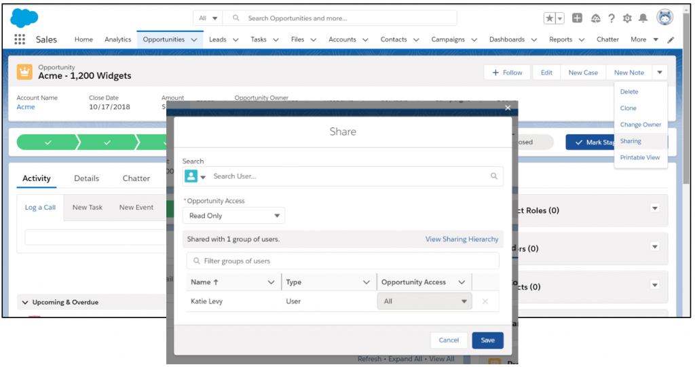Open the Analytics tab

(x=118, y=39)
